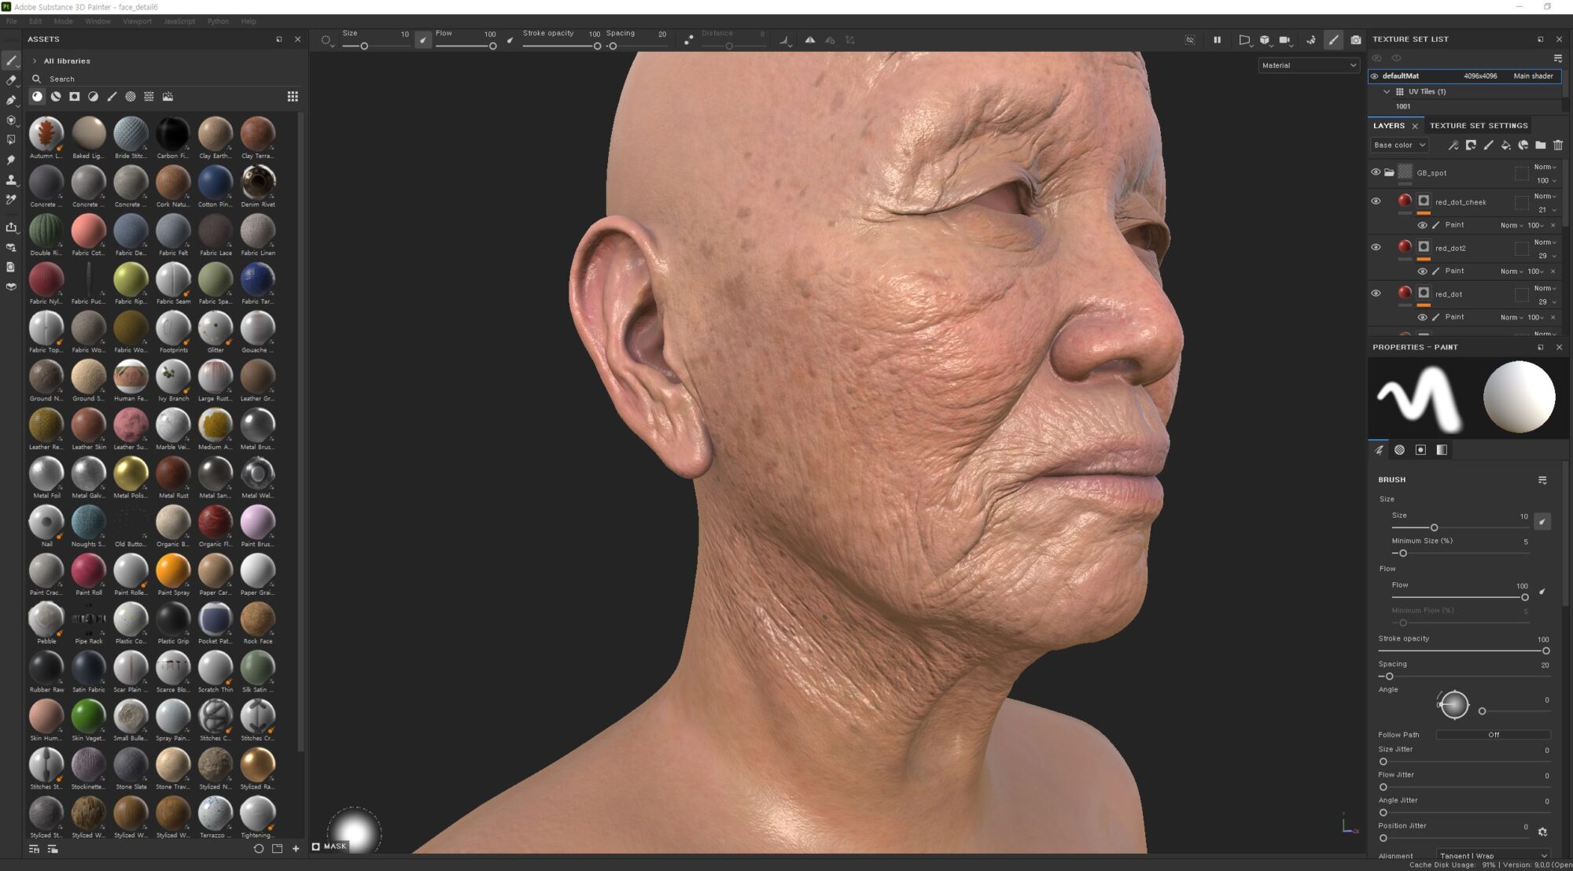
Task: Expand the All libraries tree
Action: (35, 61)
